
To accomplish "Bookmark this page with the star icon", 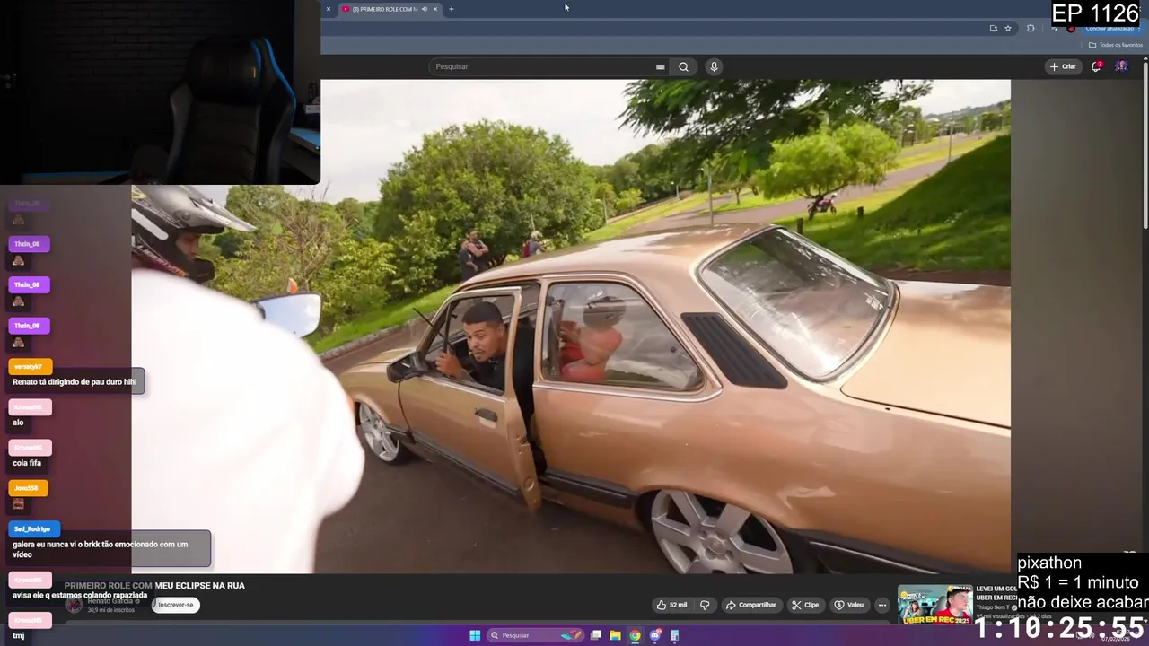I will tap(1008, 28).
